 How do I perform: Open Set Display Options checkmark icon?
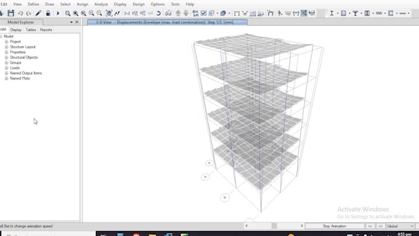pyautogui.click(x=203, y=13)
